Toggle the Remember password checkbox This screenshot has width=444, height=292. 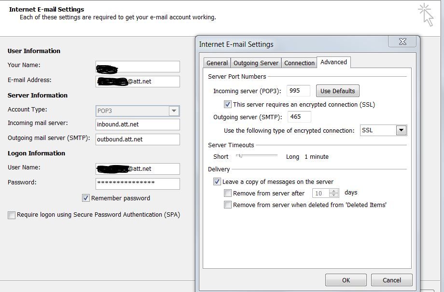pyautogui.click(x=86, y=198)
